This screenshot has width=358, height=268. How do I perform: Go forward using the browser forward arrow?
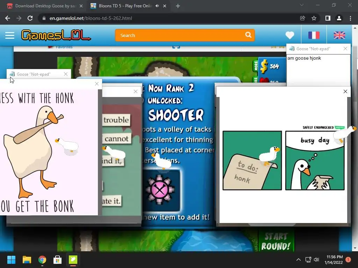[19, 18]
